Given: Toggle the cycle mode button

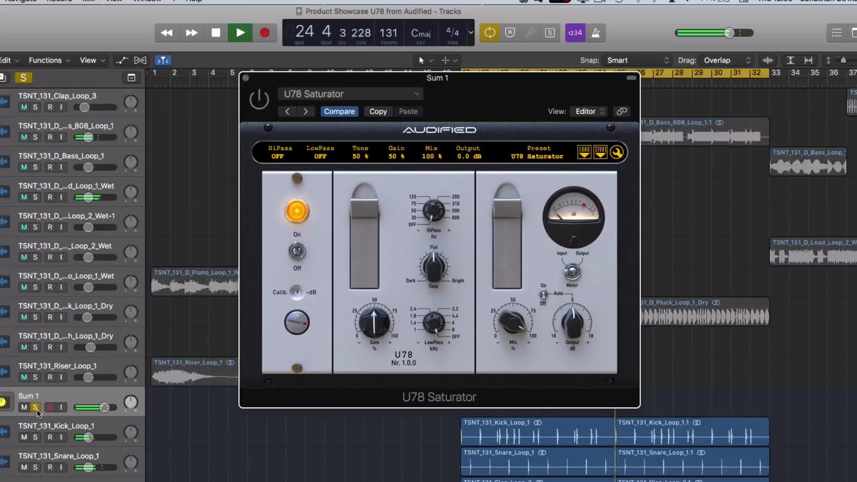Looking at the screenshot, I should click(490, 33).
